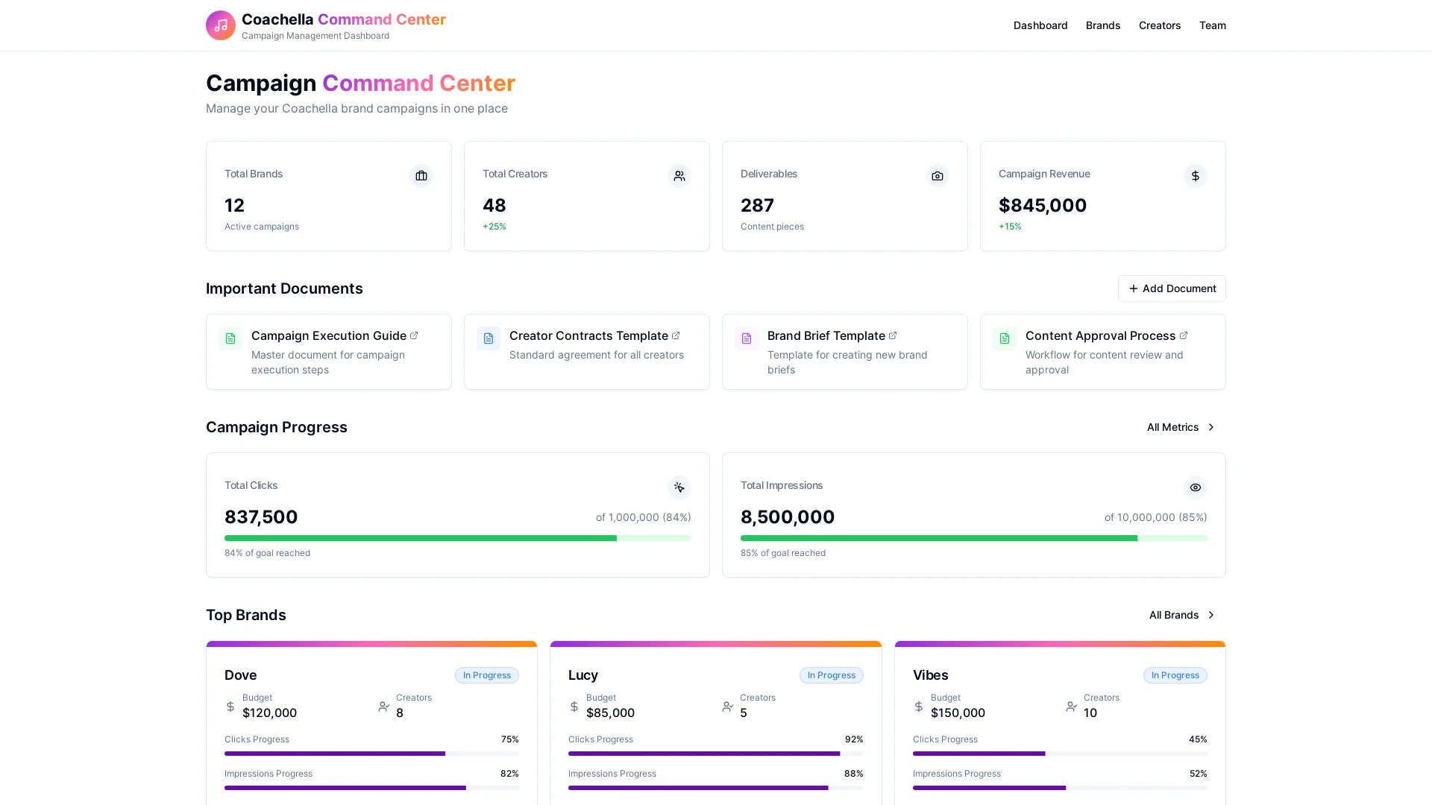Select the Lucy brand card title

click(x=582, y=675)
